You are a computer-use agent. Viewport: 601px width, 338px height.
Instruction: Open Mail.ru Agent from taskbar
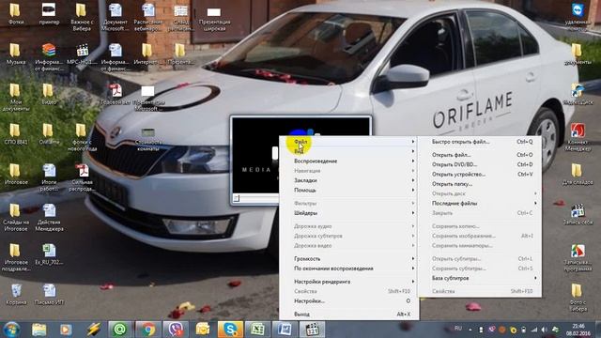pos(120,330)
